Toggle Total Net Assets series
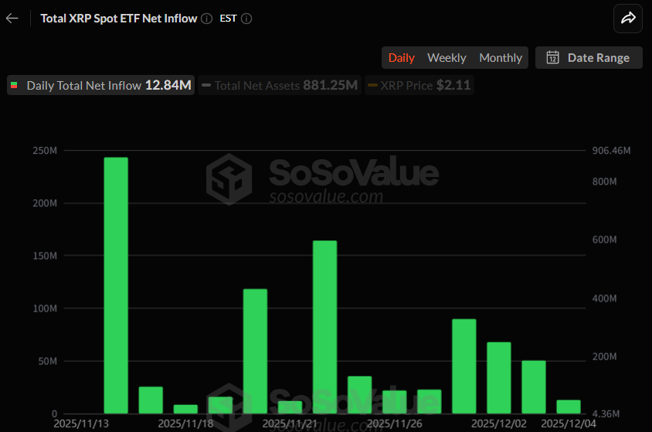This screenshot has height=432, width=652. pos(279,86)
